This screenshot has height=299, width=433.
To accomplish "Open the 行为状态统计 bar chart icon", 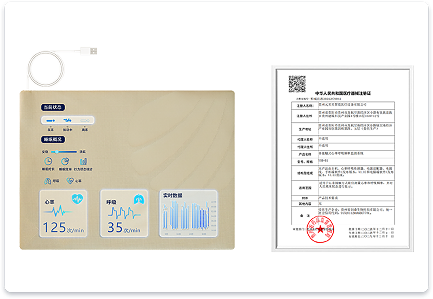I will pyautogui.click(x=83, y=161).
